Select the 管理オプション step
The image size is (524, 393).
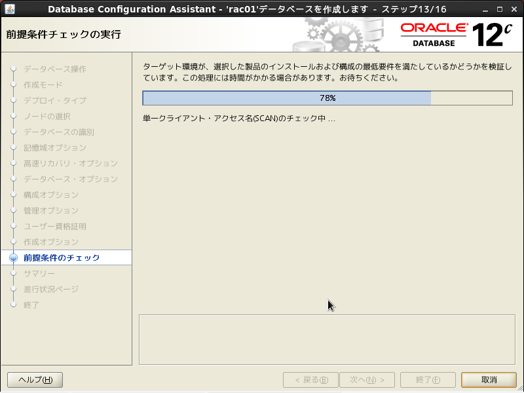pyautogui.click(x=51, y=210)
